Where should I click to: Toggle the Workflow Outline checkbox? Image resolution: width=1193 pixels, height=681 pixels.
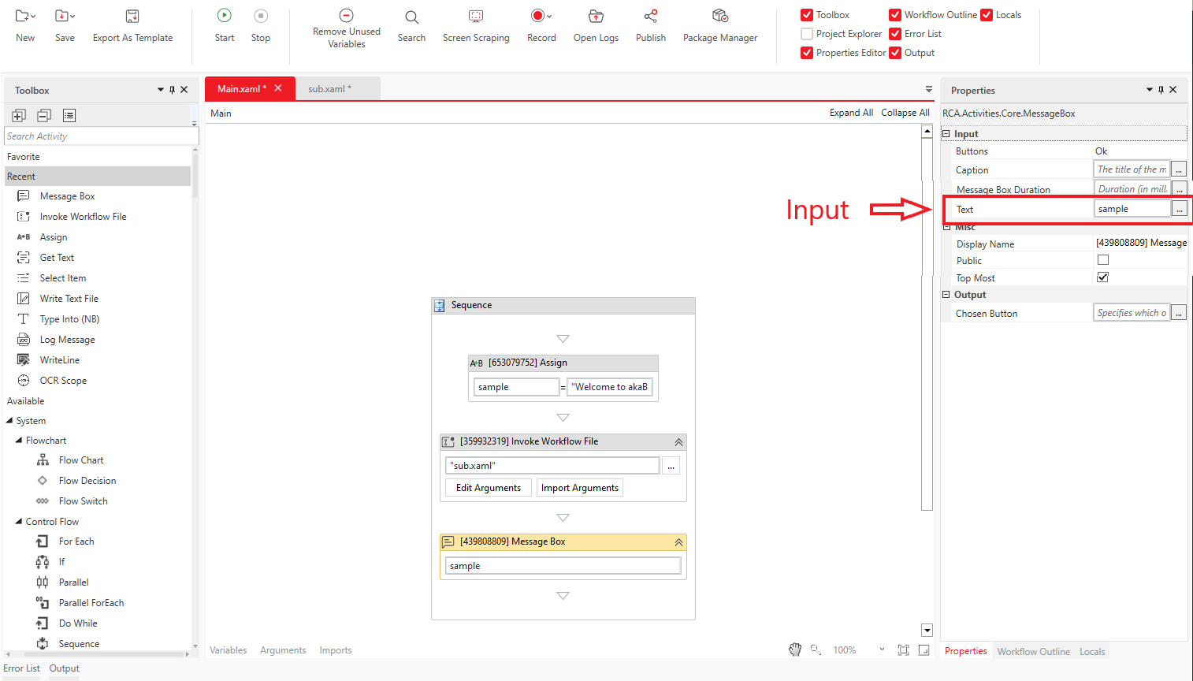point(895,15)
